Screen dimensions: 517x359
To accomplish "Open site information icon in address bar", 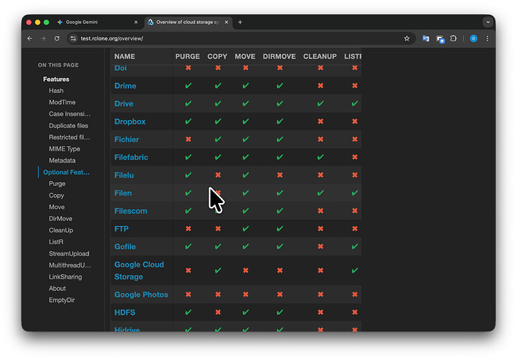I will click(x=73, y=38).
